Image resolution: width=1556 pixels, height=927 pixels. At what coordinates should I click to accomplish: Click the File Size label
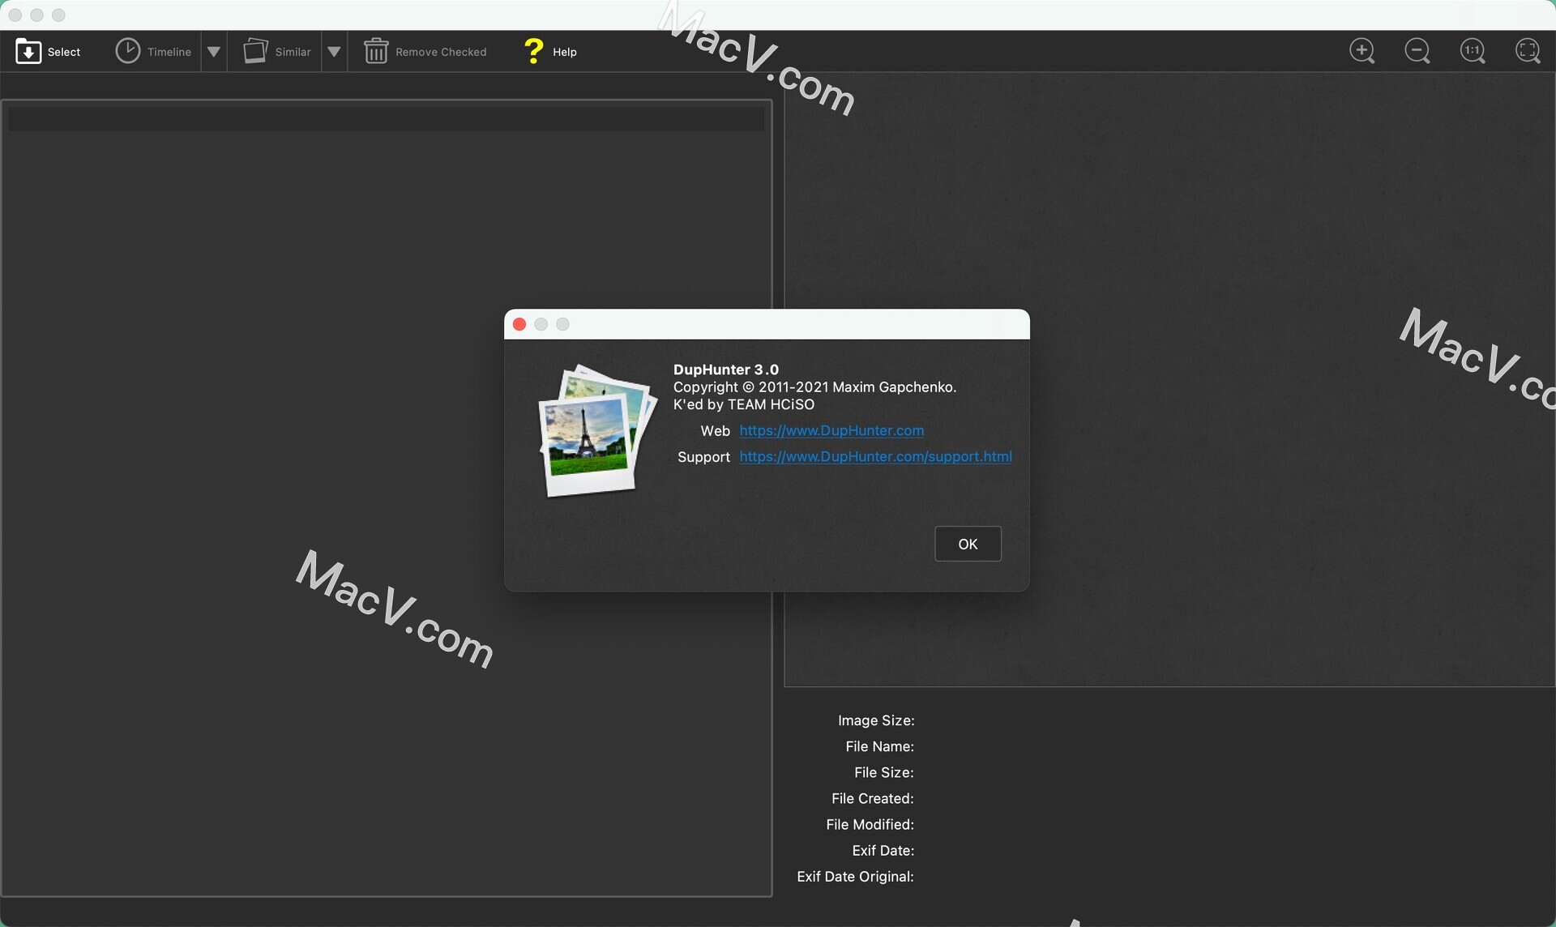pyautogui.click(x=883, y=772)
